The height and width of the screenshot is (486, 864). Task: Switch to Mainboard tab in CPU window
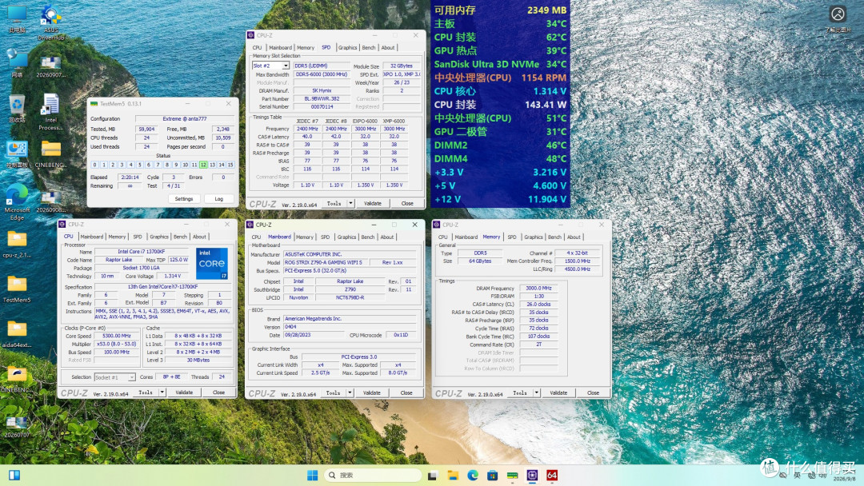(91, 237)
